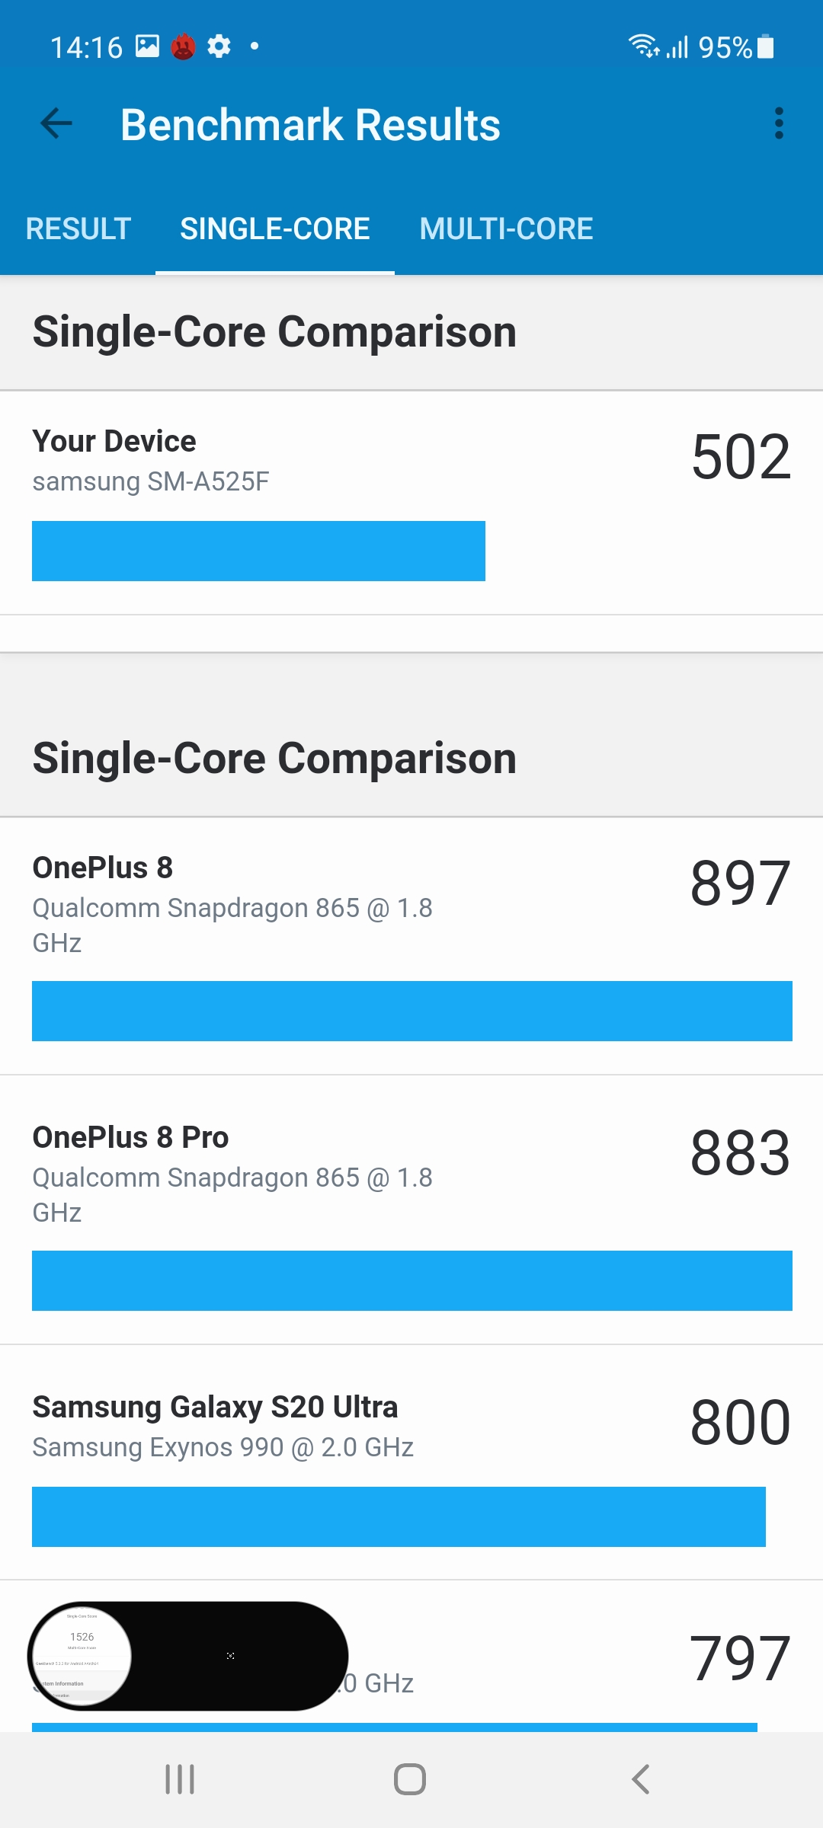Viewport: 823px width, 1828px height.
Task: Open the floating screenshot preview thumbnail
Action: click(82, 1655)
